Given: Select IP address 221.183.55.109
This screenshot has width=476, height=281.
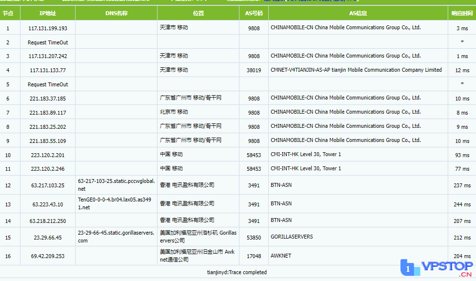Looking at the screenshot, I should [x=48, y=141].
